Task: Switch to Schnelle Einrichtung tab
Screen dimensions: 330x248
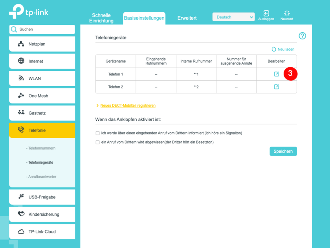Action: (x=101, y=18)
